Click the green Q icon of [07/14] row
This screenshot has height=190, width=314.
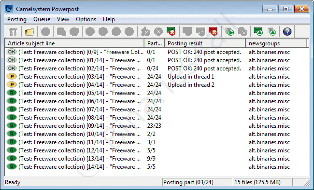[x=12, y=109]
